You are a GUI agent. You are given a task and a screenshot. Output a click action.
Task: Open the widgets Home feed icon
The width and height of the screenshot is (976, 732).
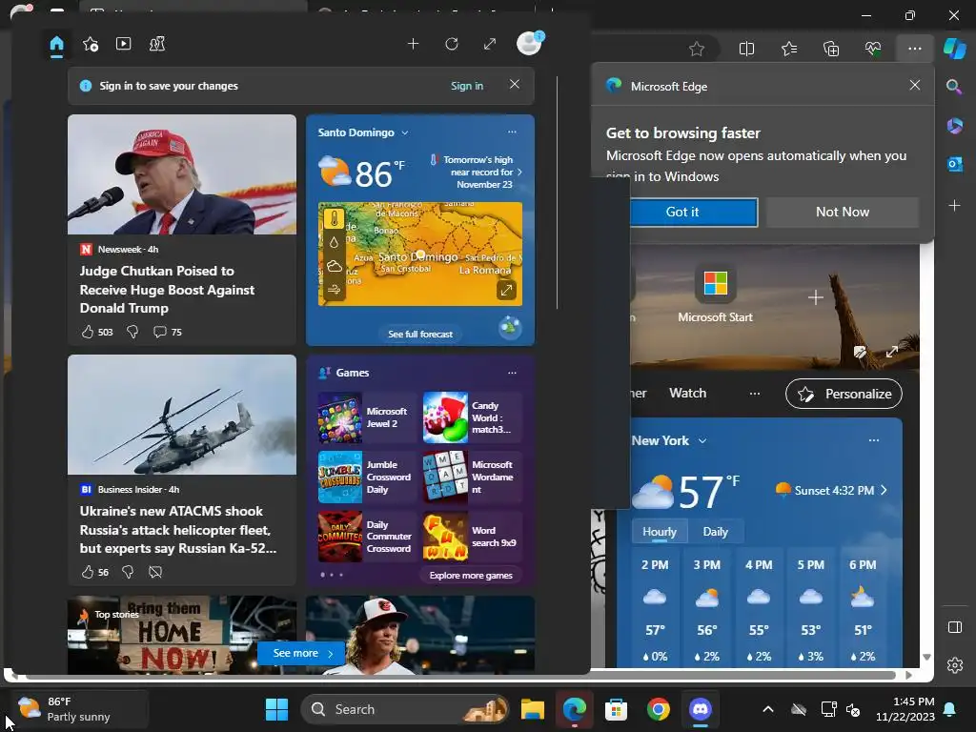click(x=56, y=44)
